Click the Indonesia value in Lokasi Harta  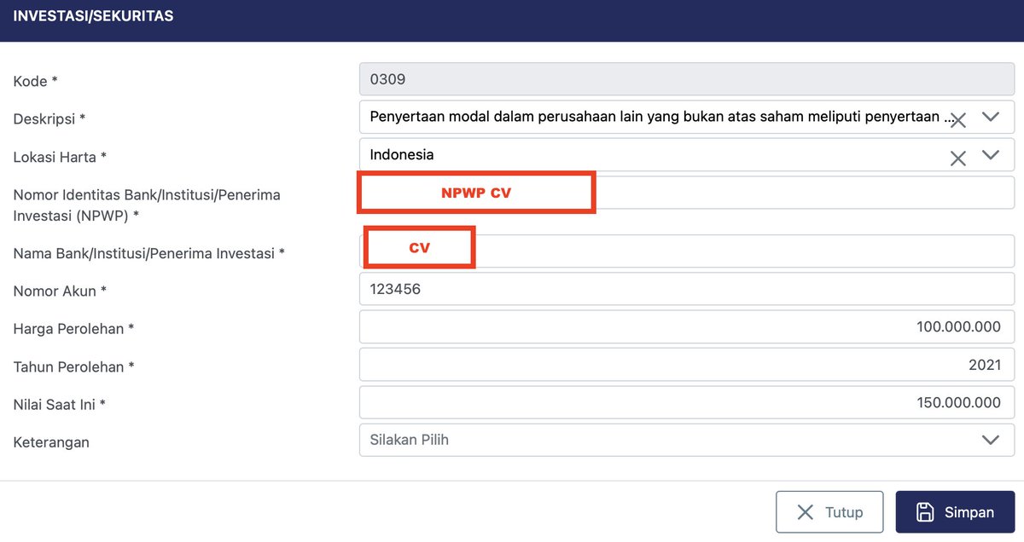402,155
